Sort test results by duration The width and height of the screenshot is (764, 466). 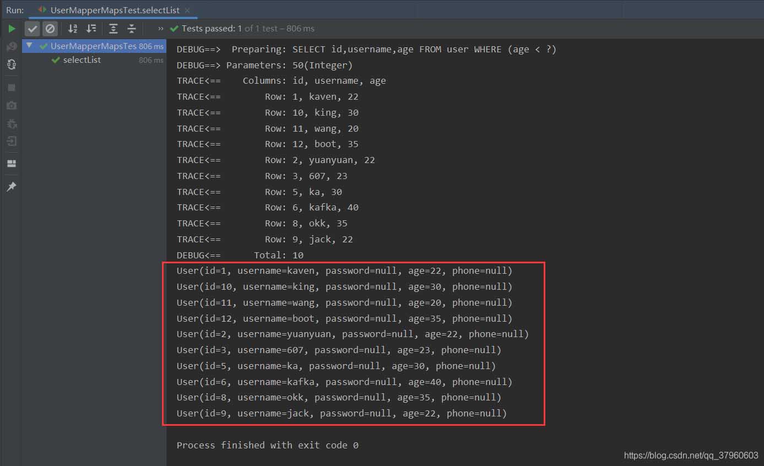(x=91, y=29)
